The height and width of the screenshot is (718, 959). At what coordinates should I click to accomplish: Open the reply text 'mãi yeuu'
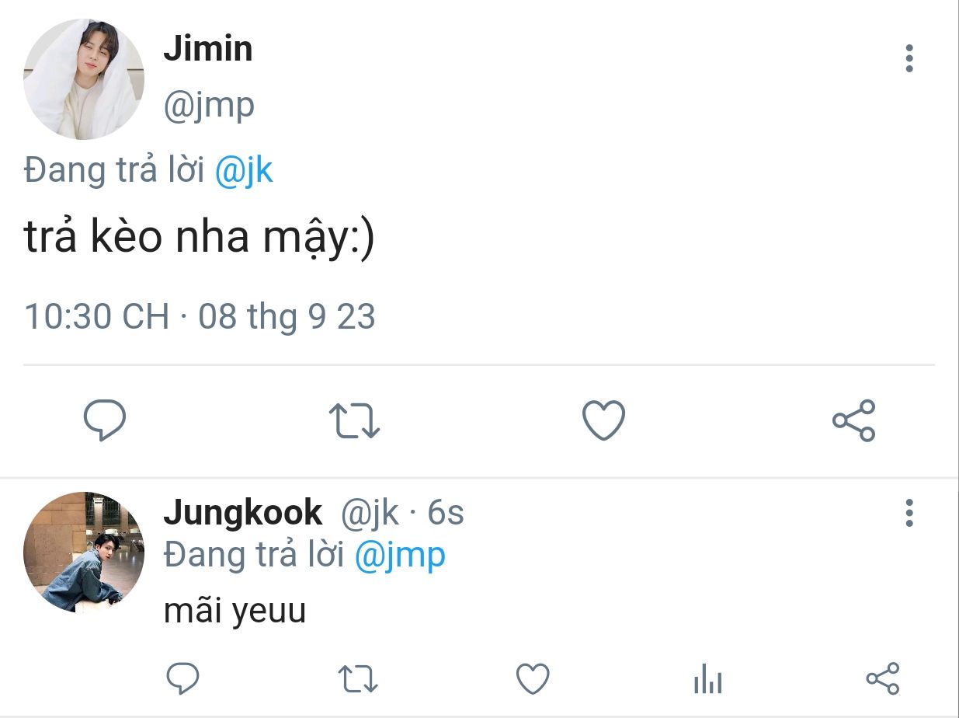(x=235, y=612)
